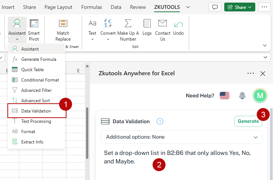Choose Advanced Sort menu entry

pyautogui.click(x=37, y=101)
